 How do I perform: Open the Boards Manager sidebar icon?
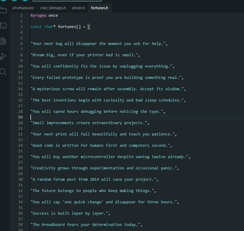(3, 26)
